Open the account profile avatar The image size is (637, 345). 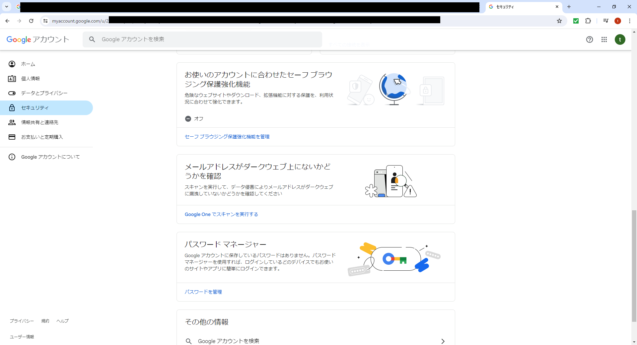click(620, 39)
